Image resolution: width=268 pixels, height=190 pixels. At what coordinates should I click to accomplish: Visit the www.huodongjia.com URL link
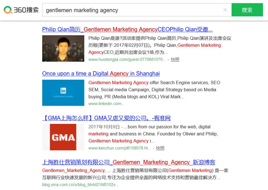pyautogui.click(x=127, y=60)
